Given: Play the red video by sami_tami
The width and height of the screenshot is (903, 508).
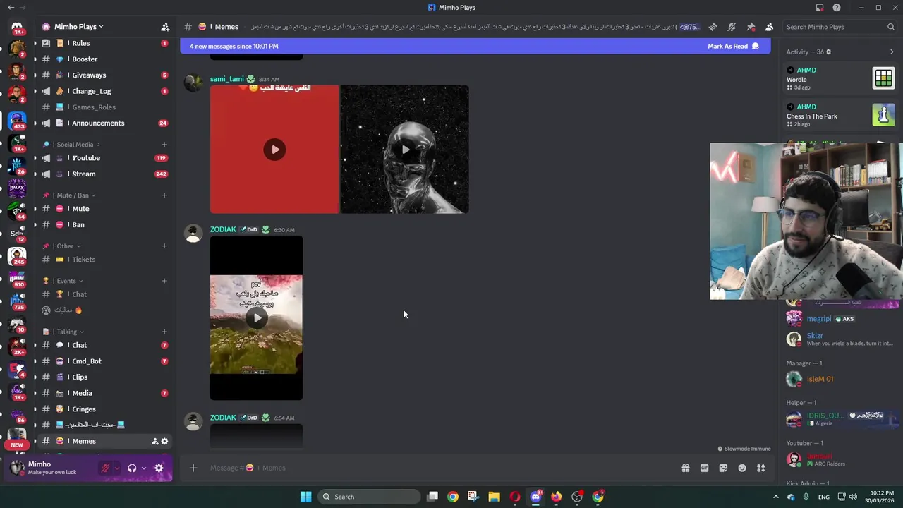Looking at the screenshot, I should pyautogui.click(x=274, y=150).
